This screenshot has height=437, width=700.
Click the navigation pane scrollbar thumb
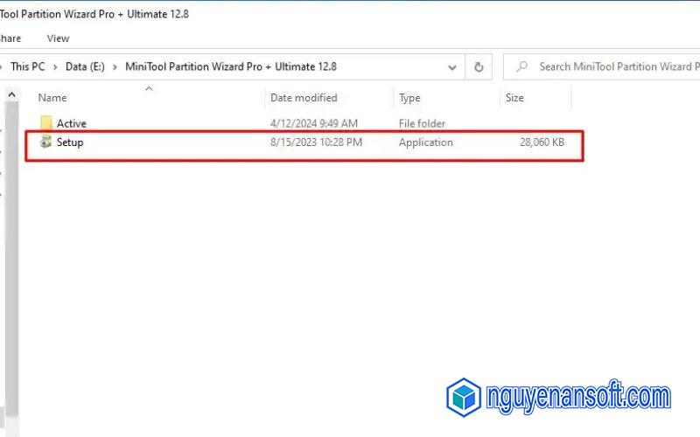pos(12,259)
